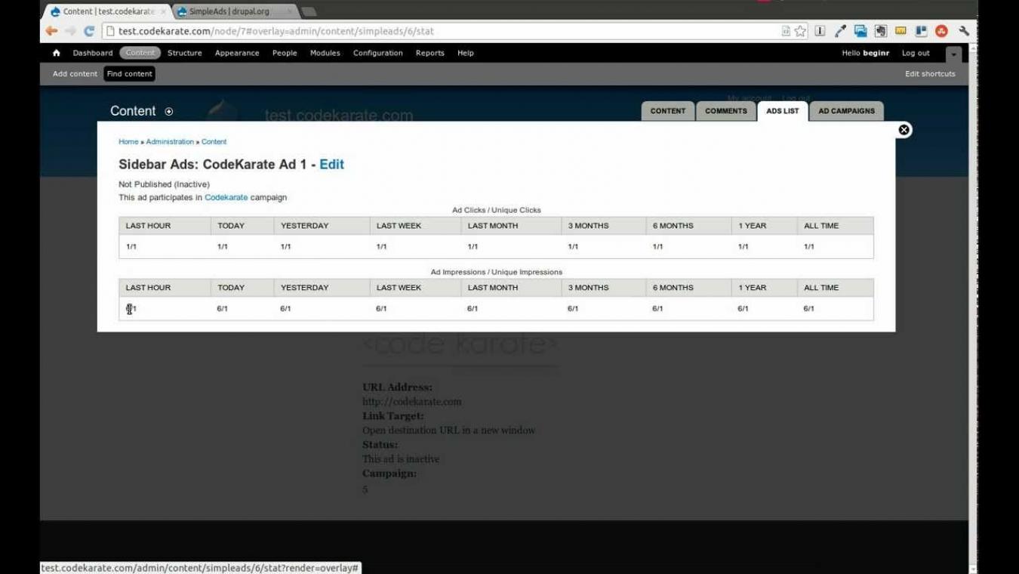The height and width of the screenshot is (574, 1019).
Task: Open the beginr user account link
Action: [x=876, y=53]
